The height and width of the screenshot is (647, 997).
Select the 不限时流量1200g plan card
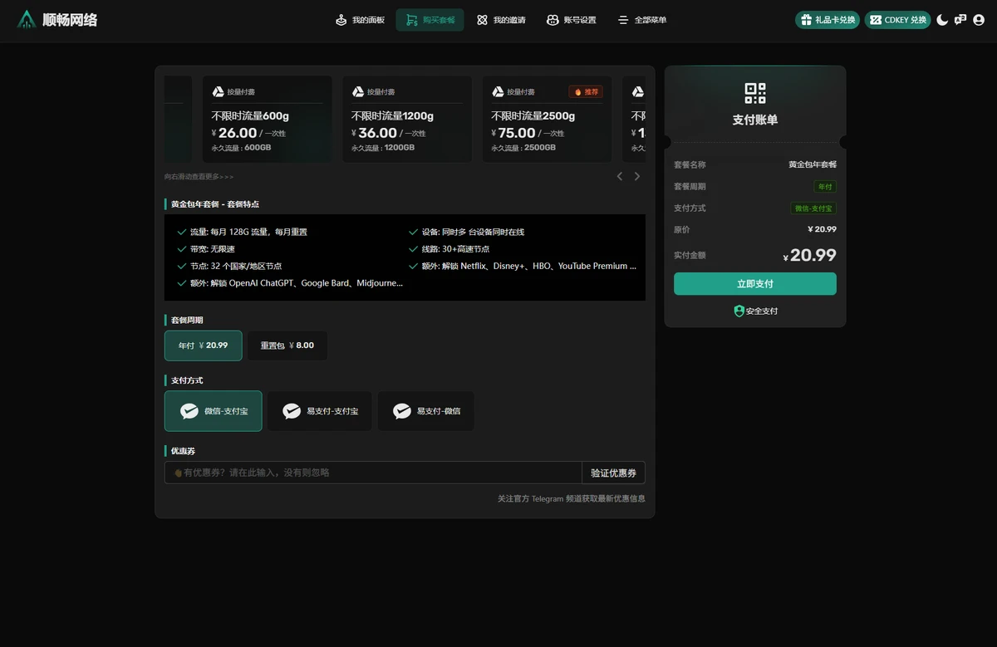(x=407, y=119)
